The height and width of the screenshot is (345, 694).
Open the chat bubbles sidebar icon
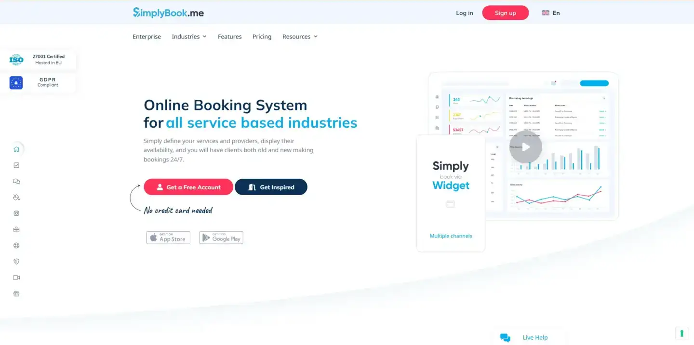pos(16,182)
